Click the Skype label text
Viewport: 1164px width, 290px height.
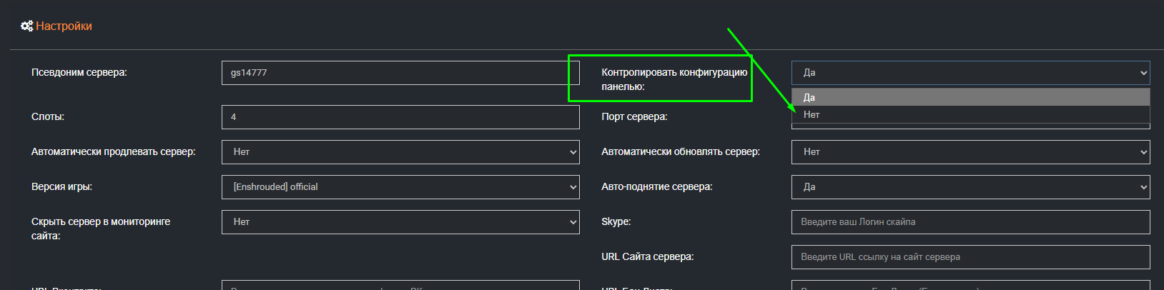click(616, 222)
